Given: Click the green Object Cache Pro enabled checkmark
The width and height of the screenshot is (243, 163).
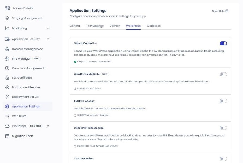Looking at the screenshot, I should coord(75,62).
